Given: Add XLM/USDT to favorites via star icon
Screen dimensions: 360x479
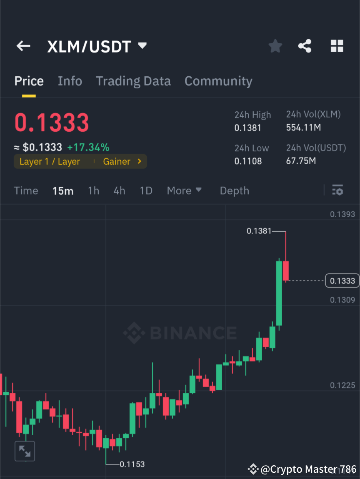Looking at the screenshot, I should coord(275,46).
